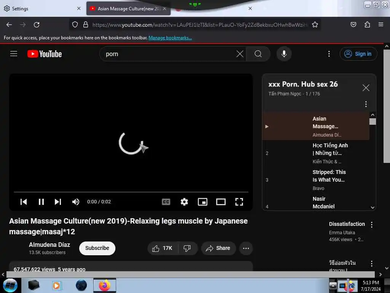Clear the search query with the X
Screen dimensions: 390x293
240,54
